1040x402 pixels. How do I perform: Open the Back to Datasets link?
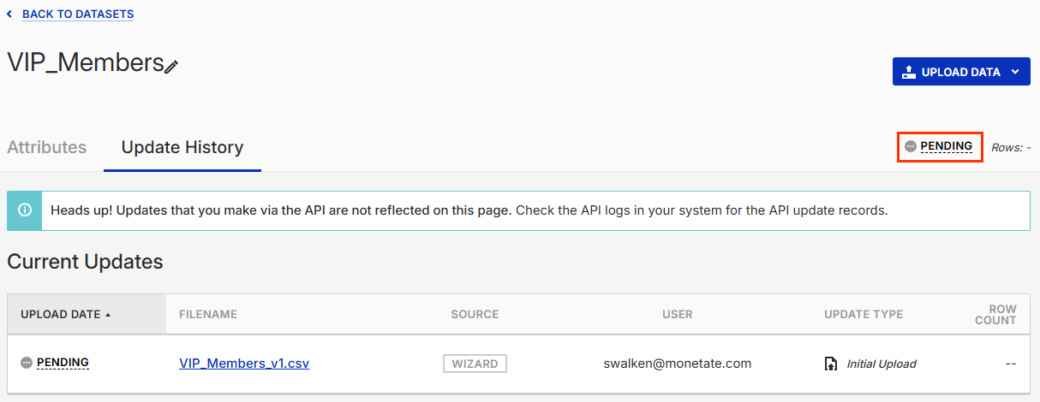[x=78, y=14]
